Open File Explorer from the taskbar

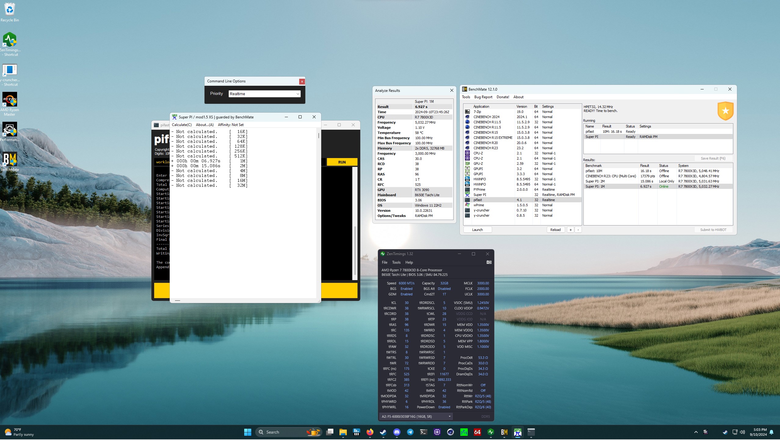point(343,432)
